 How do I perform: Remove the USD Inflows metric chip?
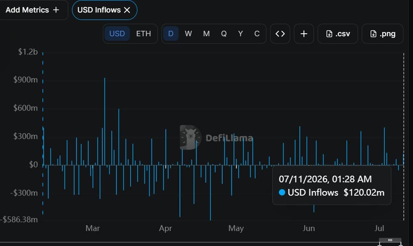pyautogui.click(x=127, y=10)
